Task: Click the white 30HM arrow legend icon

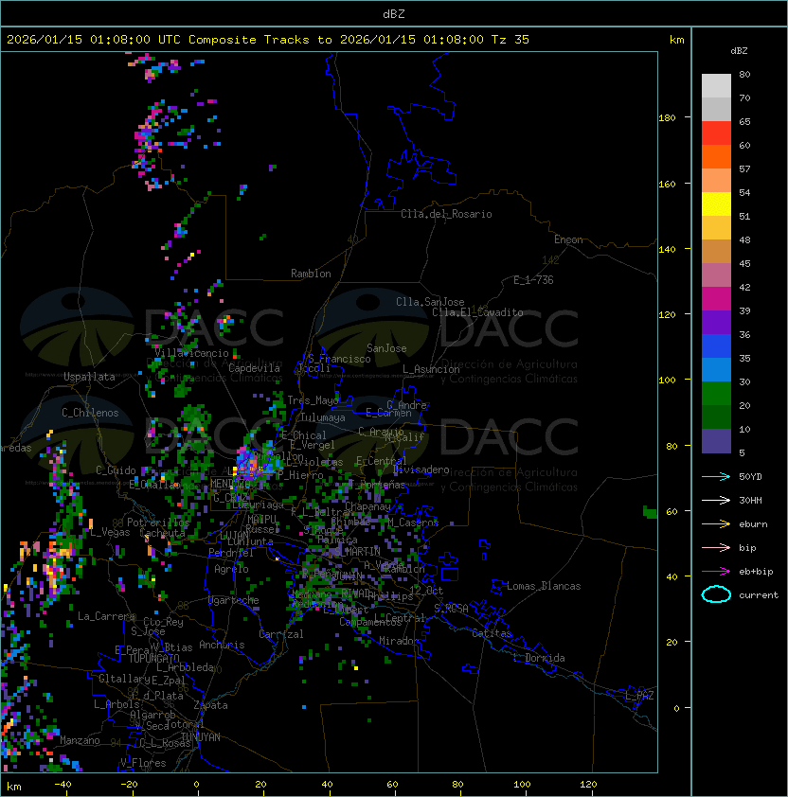Action: click(x=716, y=500)
